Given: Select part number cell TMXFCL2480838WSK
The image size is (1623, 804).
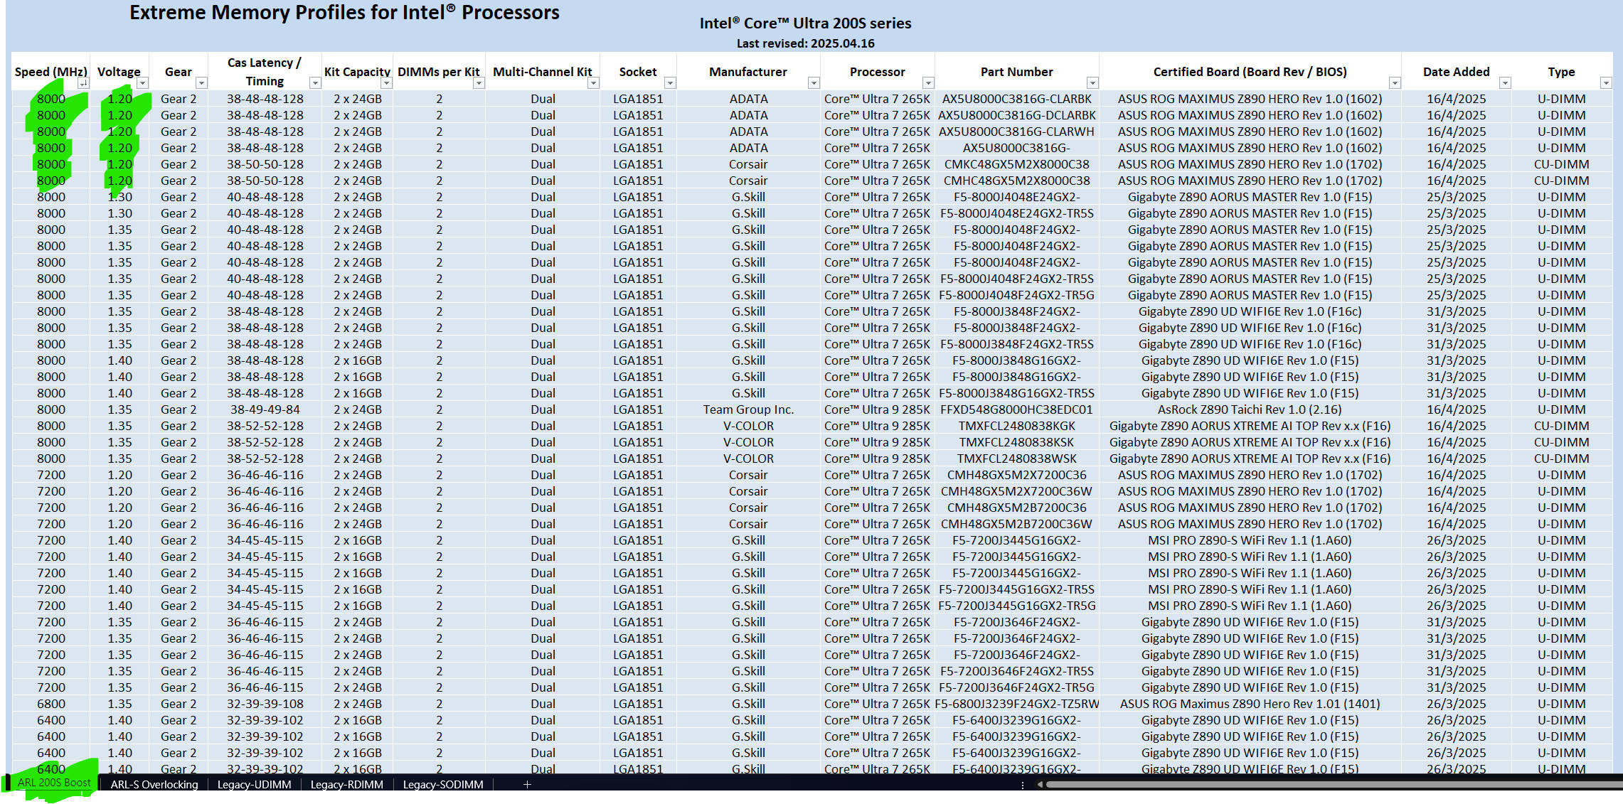Looking at the screenshot, I should coord(1016,459).
